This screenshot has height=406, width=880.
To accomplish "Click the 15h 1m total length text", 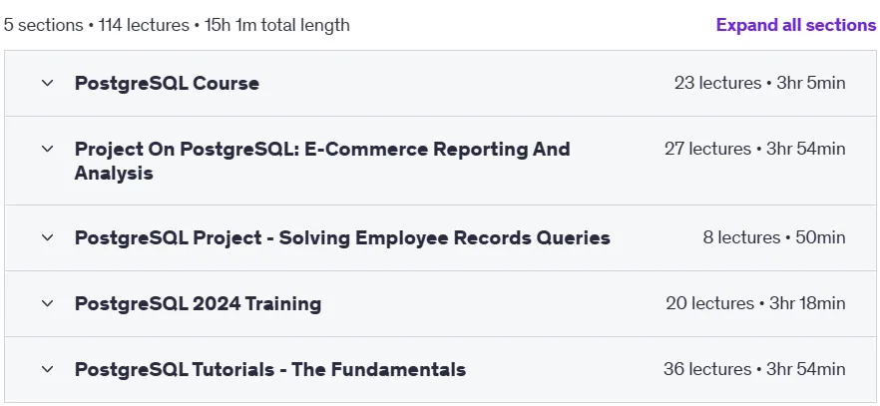I will pyautogui.click(x=277, y=25).
